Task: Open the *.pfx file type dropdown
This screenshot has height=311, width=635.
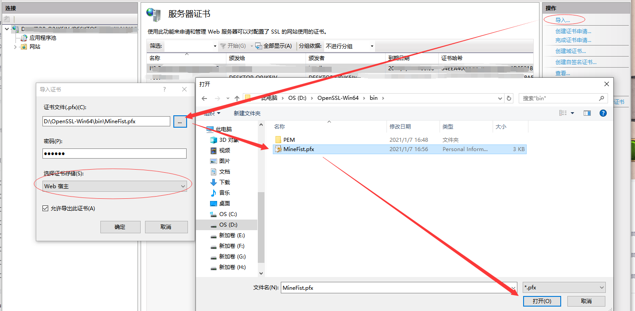Action: (602, 287)
